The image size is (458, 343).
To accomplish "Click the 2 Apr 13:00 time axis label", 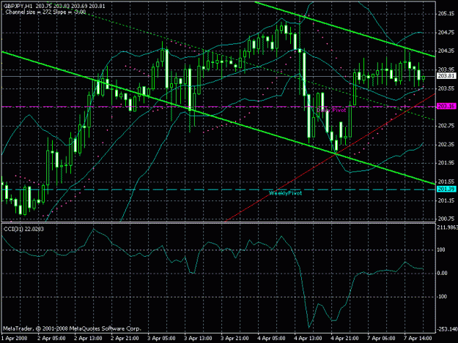I will (x=88, y=339).
